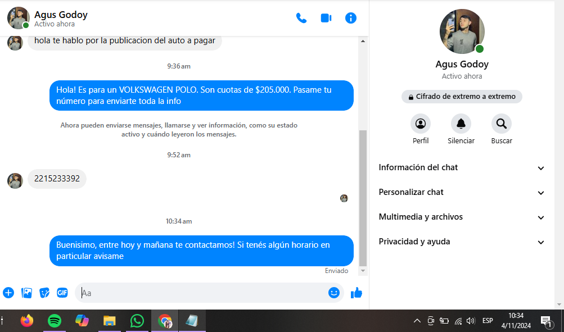Screen dimensions: 564x332
Task: Start a video call from chat header
Action: (x=326, y=18)
